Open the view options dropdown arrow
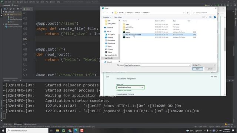Viewport: 237px width, 133px height. click(x=206, y=17)
